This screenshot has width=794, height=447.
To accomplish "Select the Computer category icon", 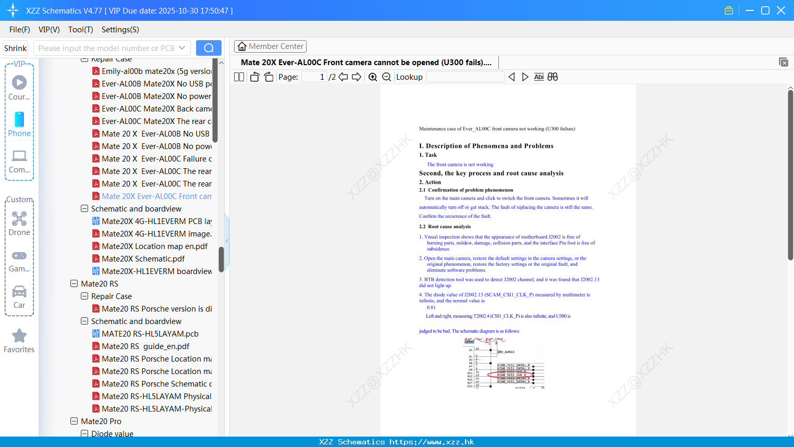I will pos(19,160).
